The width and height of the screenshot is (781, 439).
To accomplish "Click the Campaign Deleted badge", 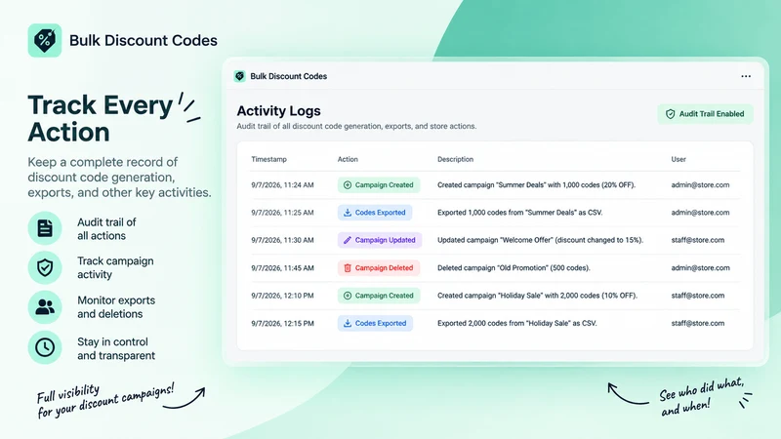I will pos(379,267).
